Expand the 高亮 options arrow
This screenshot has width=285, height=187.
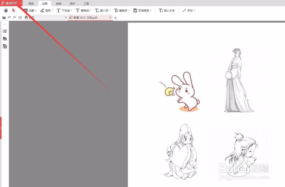point(52,10)
